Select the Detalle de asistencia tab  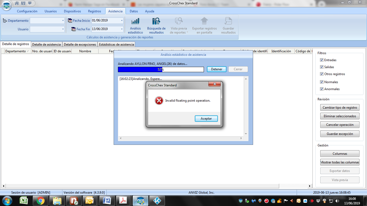(46, 45)
